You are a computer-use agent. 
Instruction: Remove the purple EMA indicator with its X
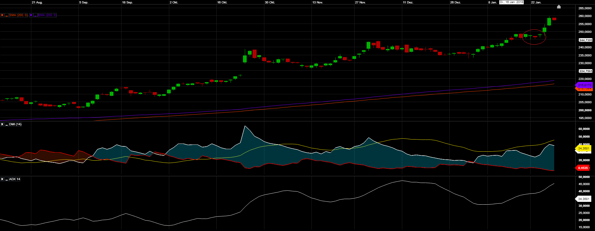tap(31, 15)
